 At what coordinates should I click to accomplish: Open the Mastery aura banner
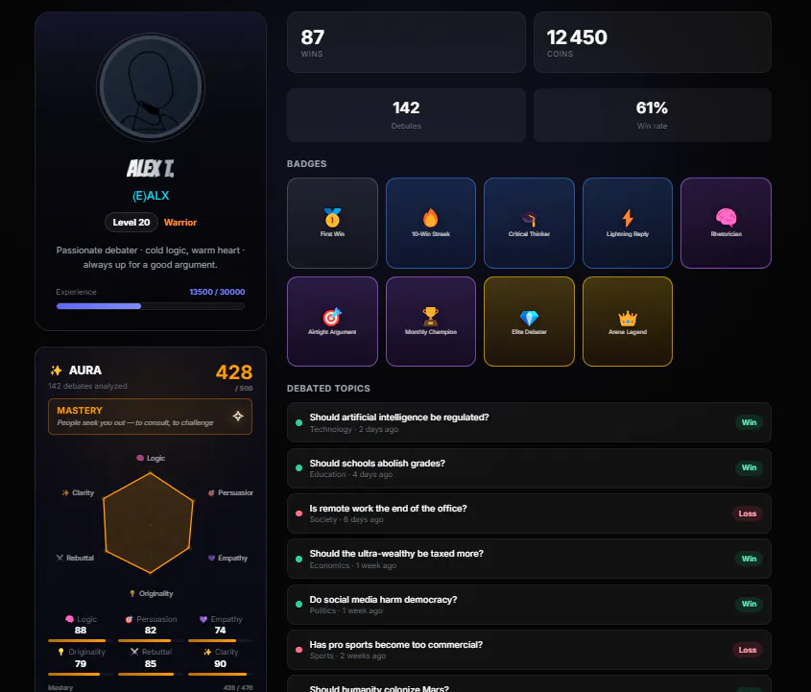(150, 417)
